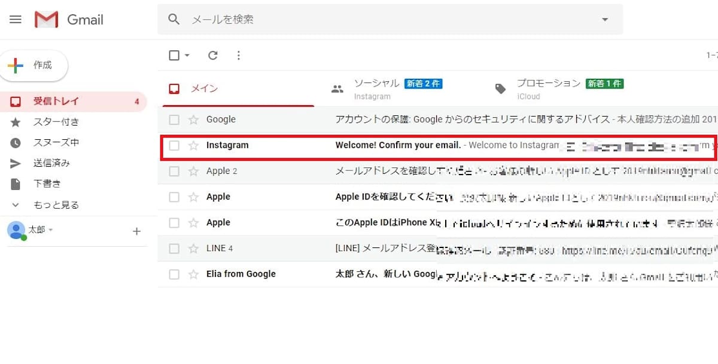
Task: Open 受信トレイ folder
Action: (72, 102)
